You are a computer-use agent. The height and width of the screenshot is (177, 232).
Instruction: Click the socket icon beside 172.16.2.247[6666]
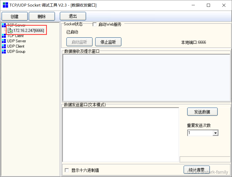click(10, 30)
